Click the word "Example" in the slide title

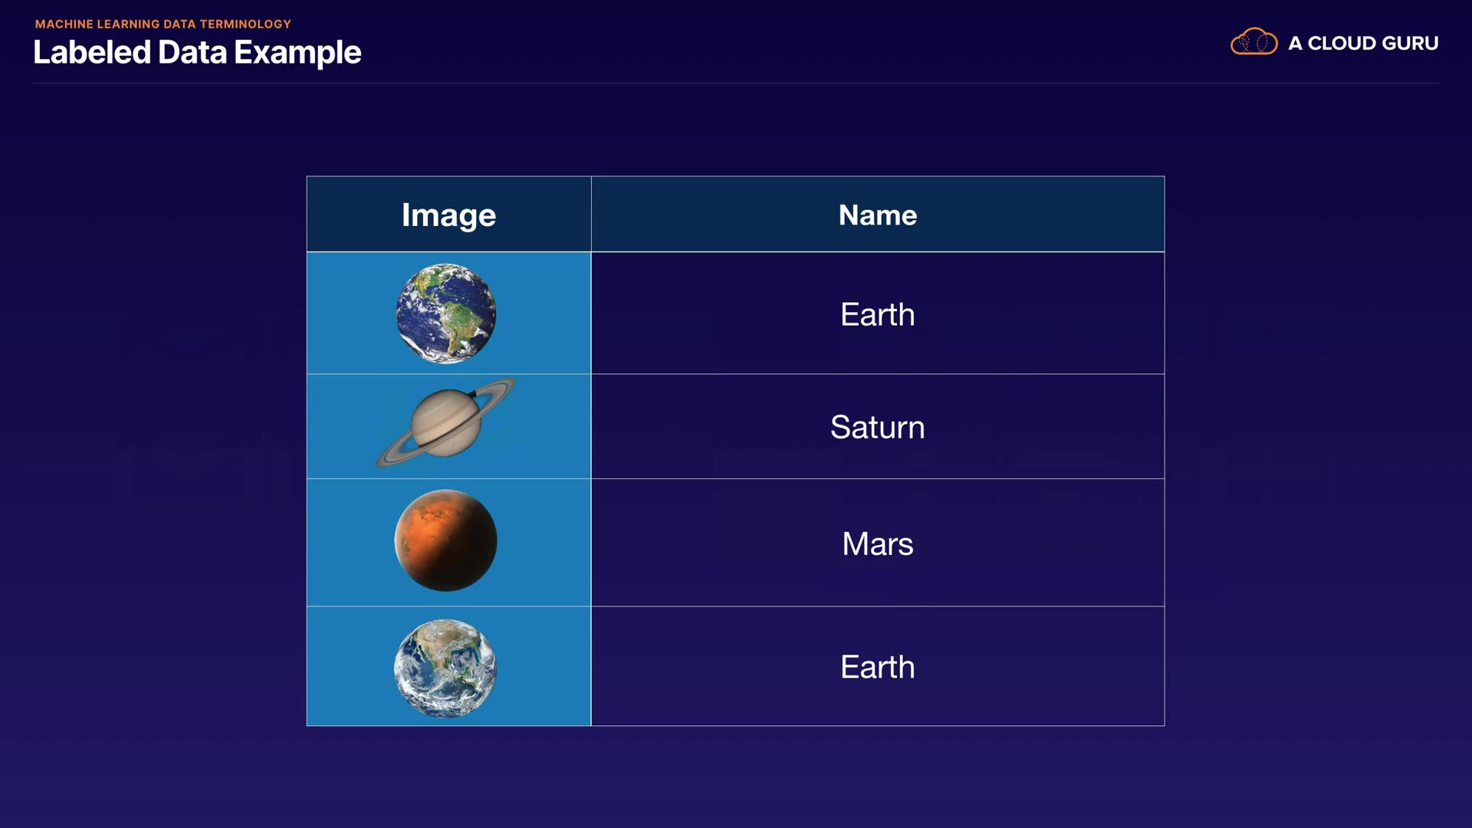297,52
